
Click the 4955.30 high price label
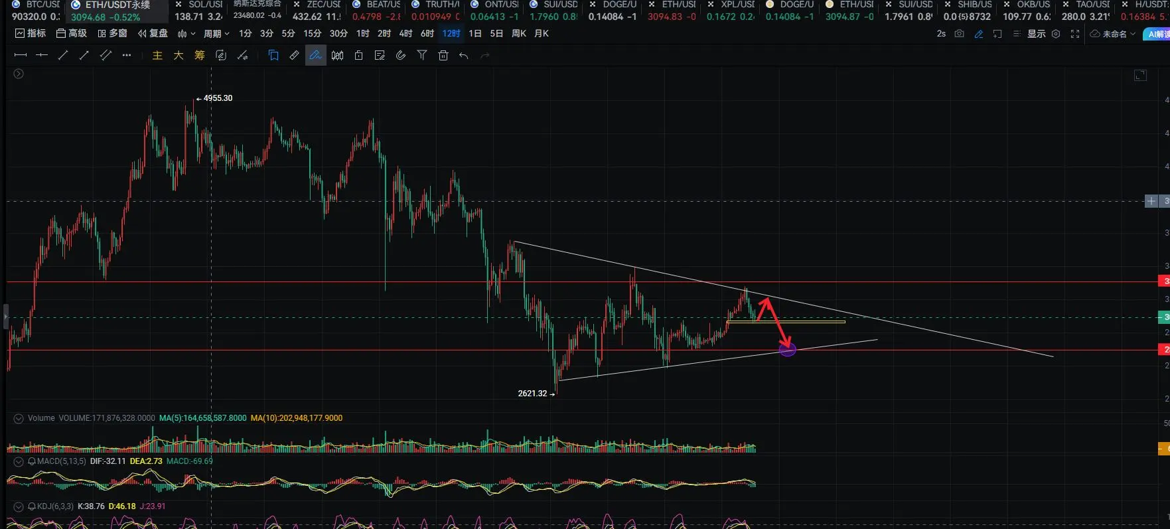pyautogui.click(x=218, y=98)
